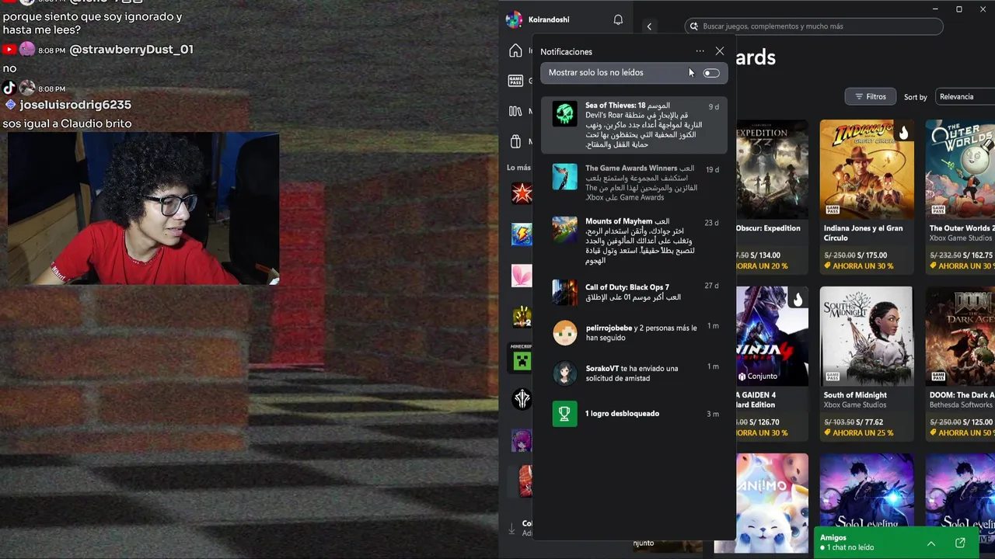Open the white emblem game sidebar shortcut
The image size is (995, 559).
pos(522,399)
